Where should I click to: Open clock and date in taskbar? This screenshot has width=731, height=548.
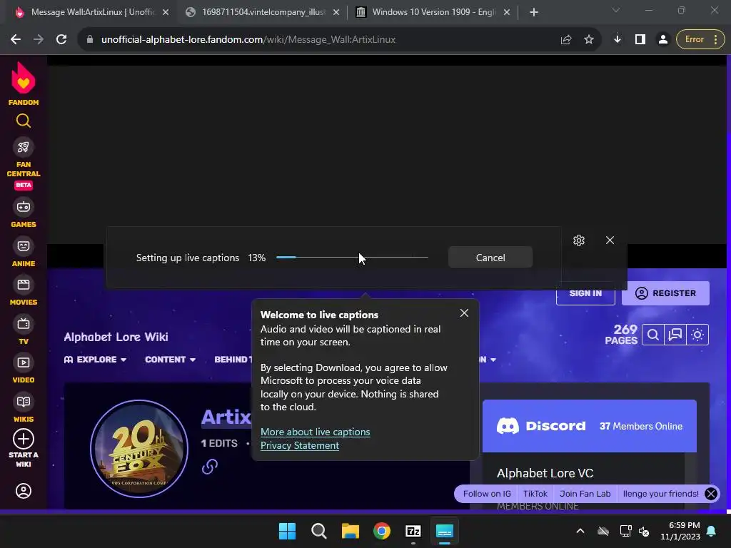click(680, 531)
